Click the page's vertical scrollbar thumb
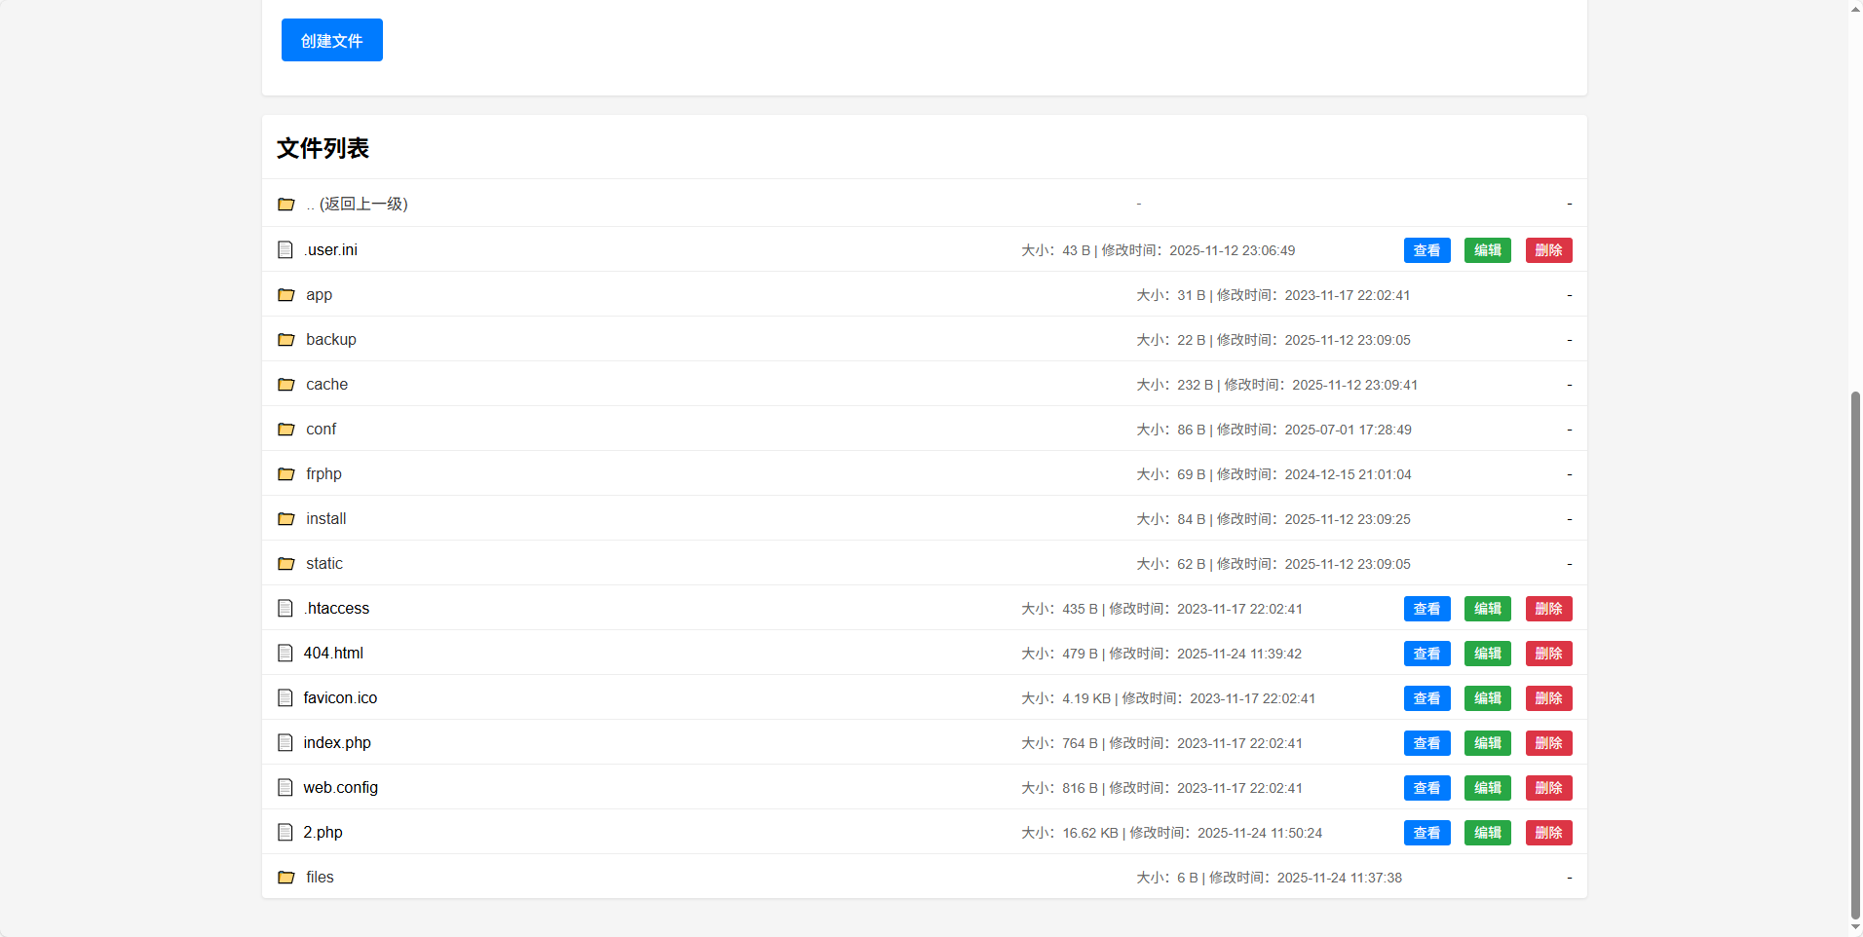The height and width of the screenshot is (937, 1863). (1855, 653)
